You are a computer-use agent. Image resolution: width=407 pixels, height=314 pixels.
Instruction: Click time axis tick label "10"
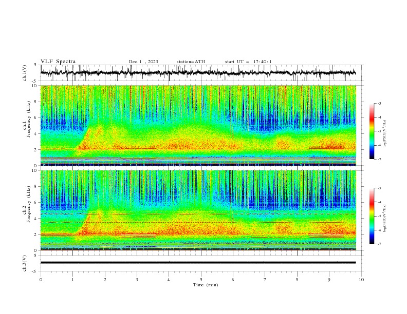pos(361,280)
